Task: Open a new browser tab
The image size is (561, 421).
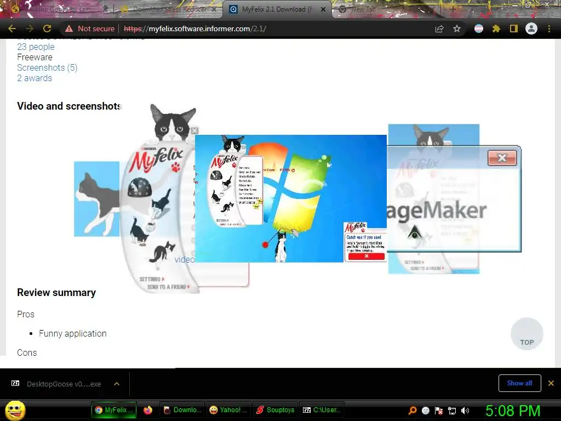Action: click(453, 9)
